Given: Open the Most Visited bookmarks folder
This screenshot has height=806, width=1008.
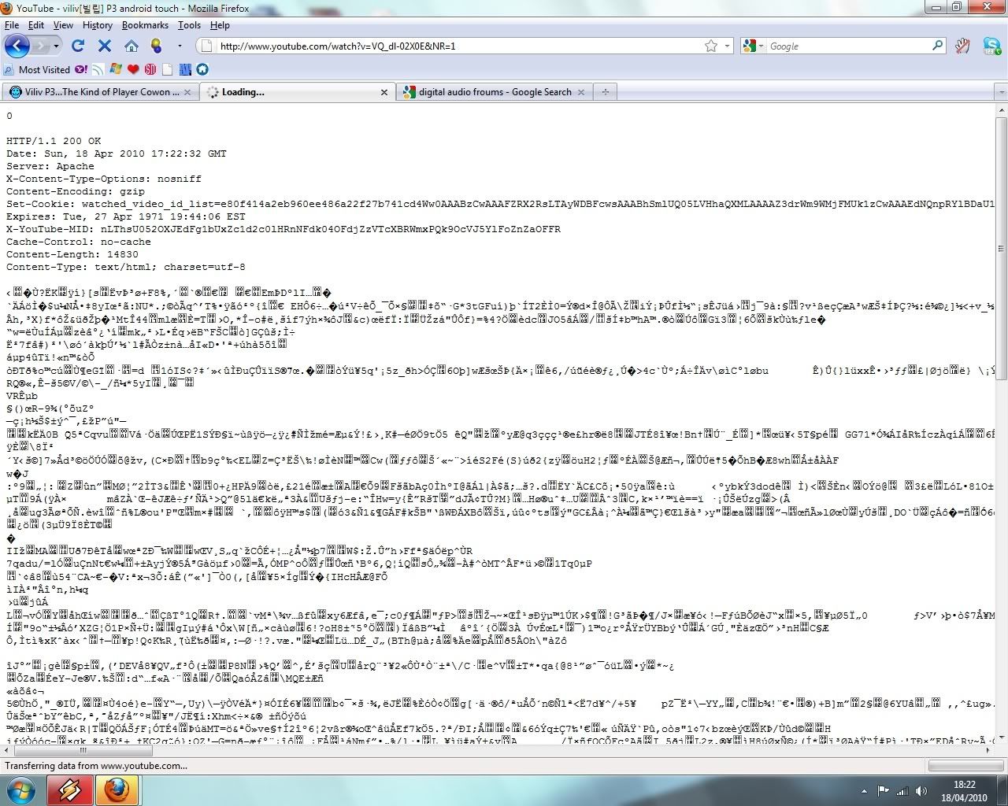Looking at the screenshot, I should click(x=38, y=69).
